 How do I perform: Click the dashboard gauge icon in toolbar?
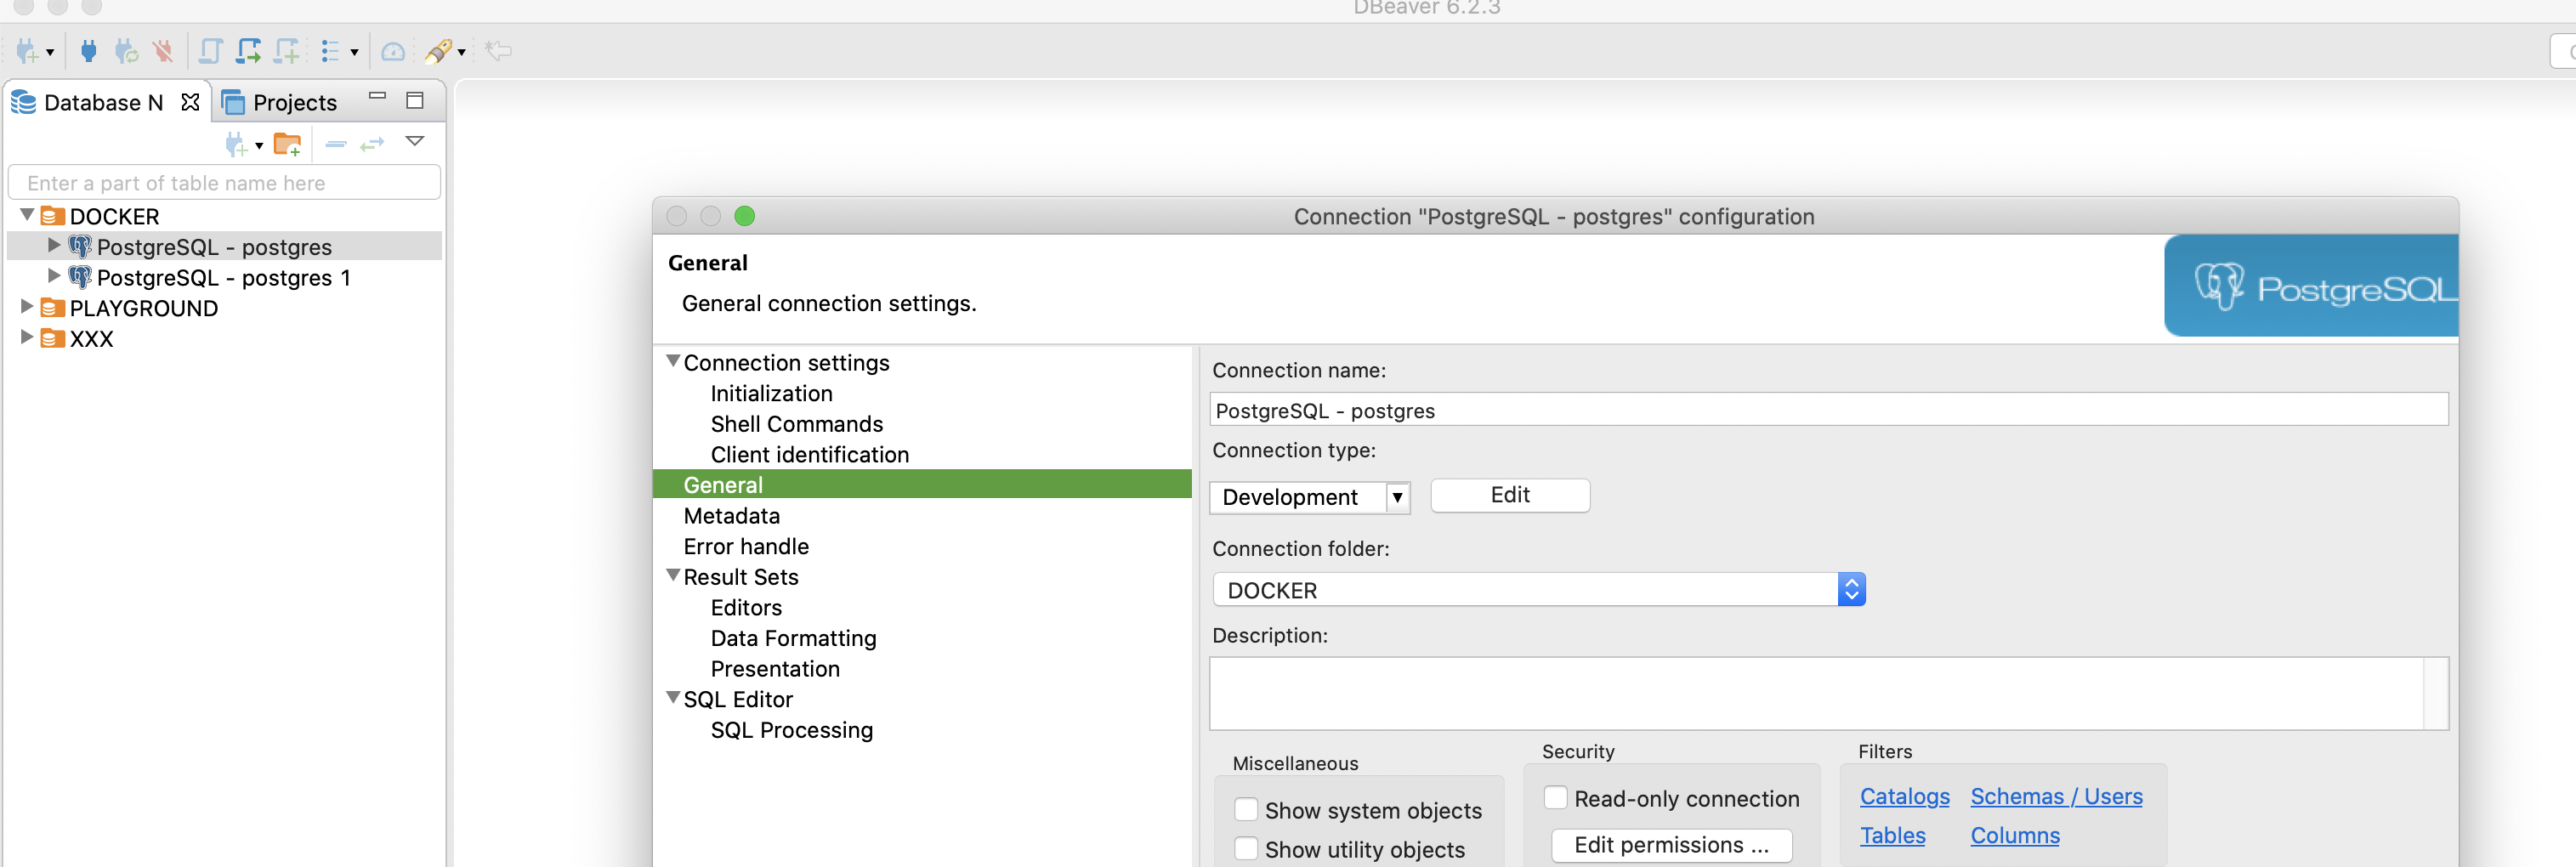pyautogui.click(x=393, y=50)
